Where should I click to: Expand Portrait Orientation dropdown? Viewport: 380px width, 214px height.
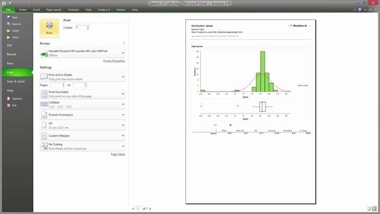point(123,115)
